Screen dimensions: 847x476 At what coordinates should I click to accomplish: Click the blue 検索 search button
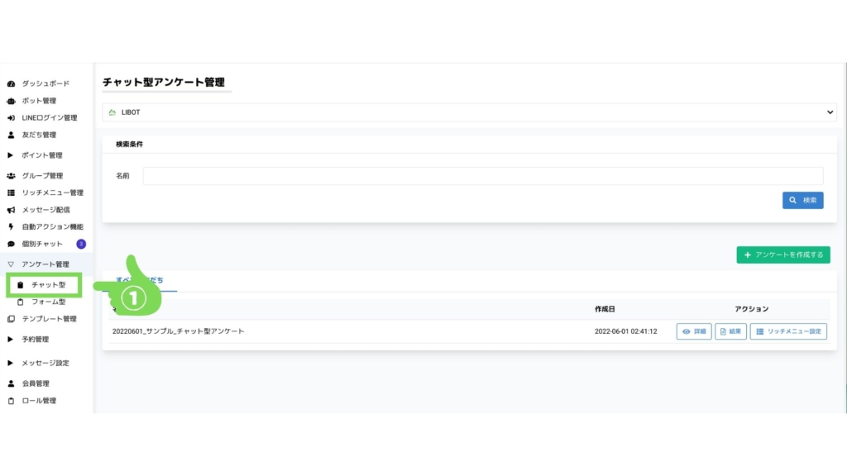point(802,200)
